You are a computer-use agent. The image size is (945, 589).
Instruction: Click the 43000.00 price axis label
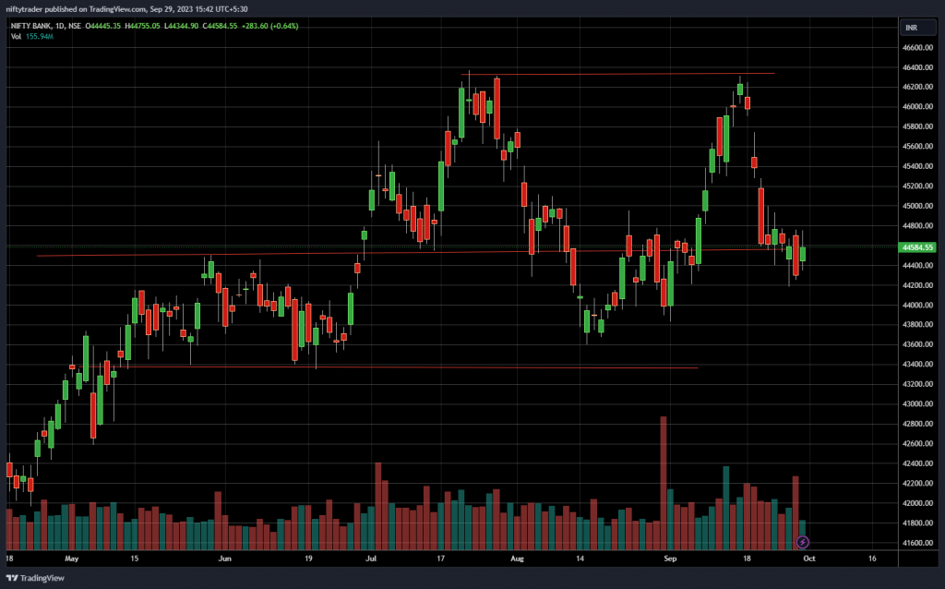click(x=918, y=404)
